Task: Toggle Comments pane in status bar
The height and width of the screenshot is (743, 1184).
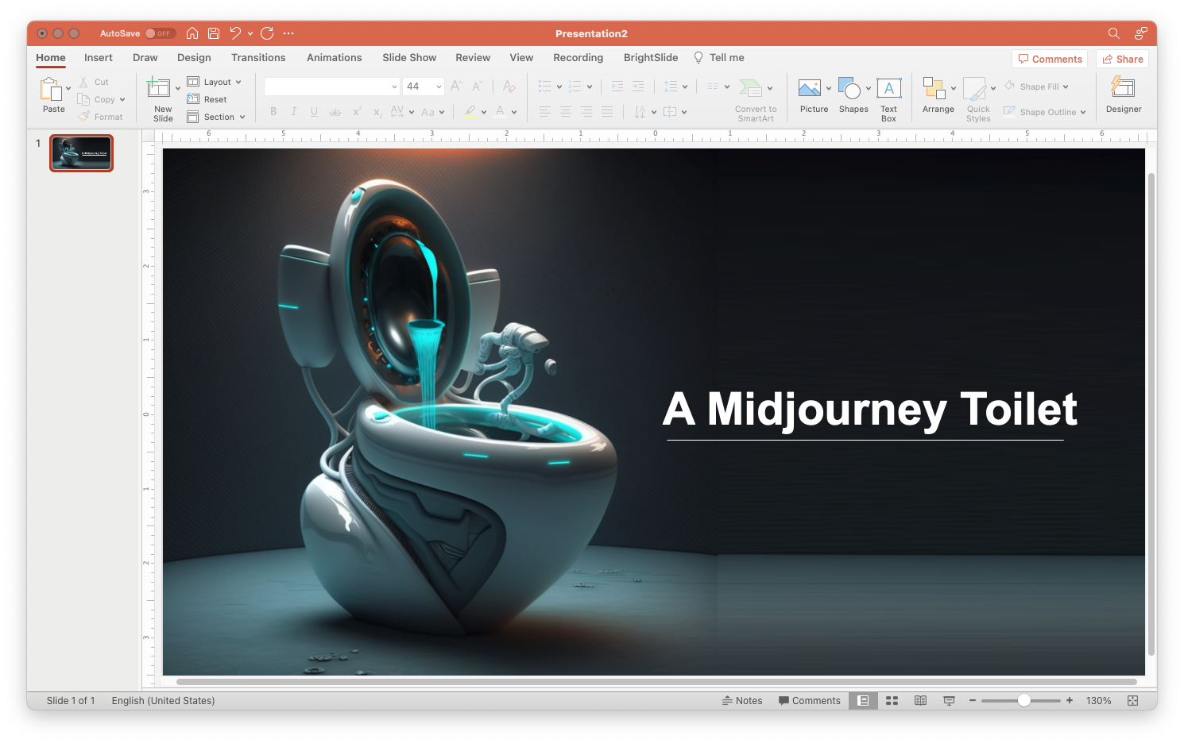Action: [809, 701]
